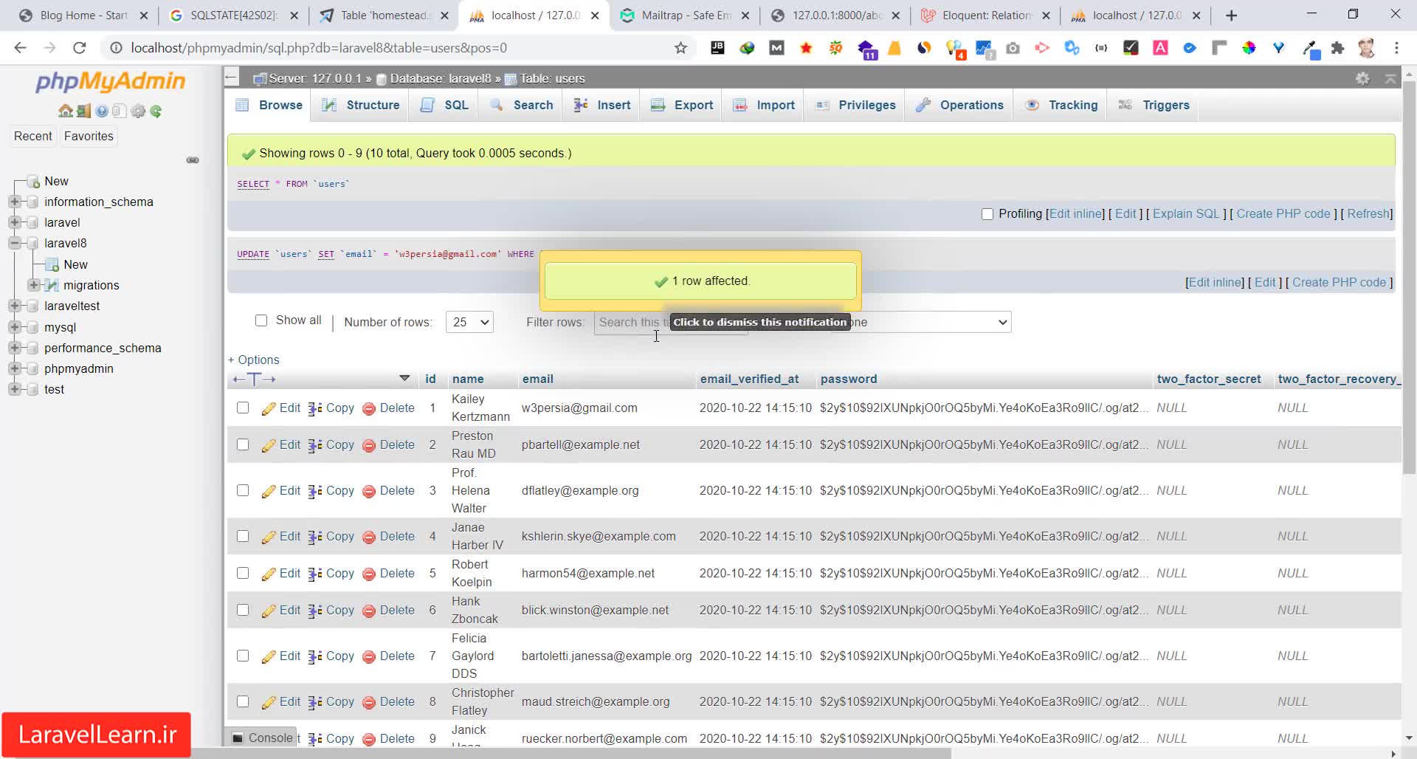
Task: Click Copy icon for row 5
Action: pos(315,574)
